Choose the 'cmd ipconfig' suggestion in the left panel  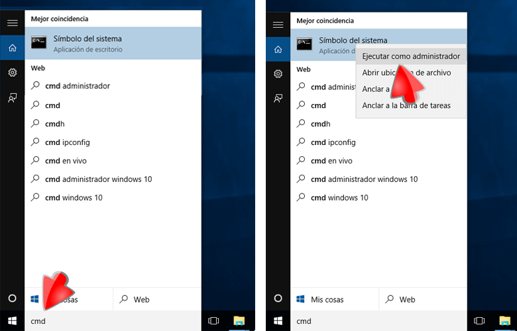coord(67,142)
